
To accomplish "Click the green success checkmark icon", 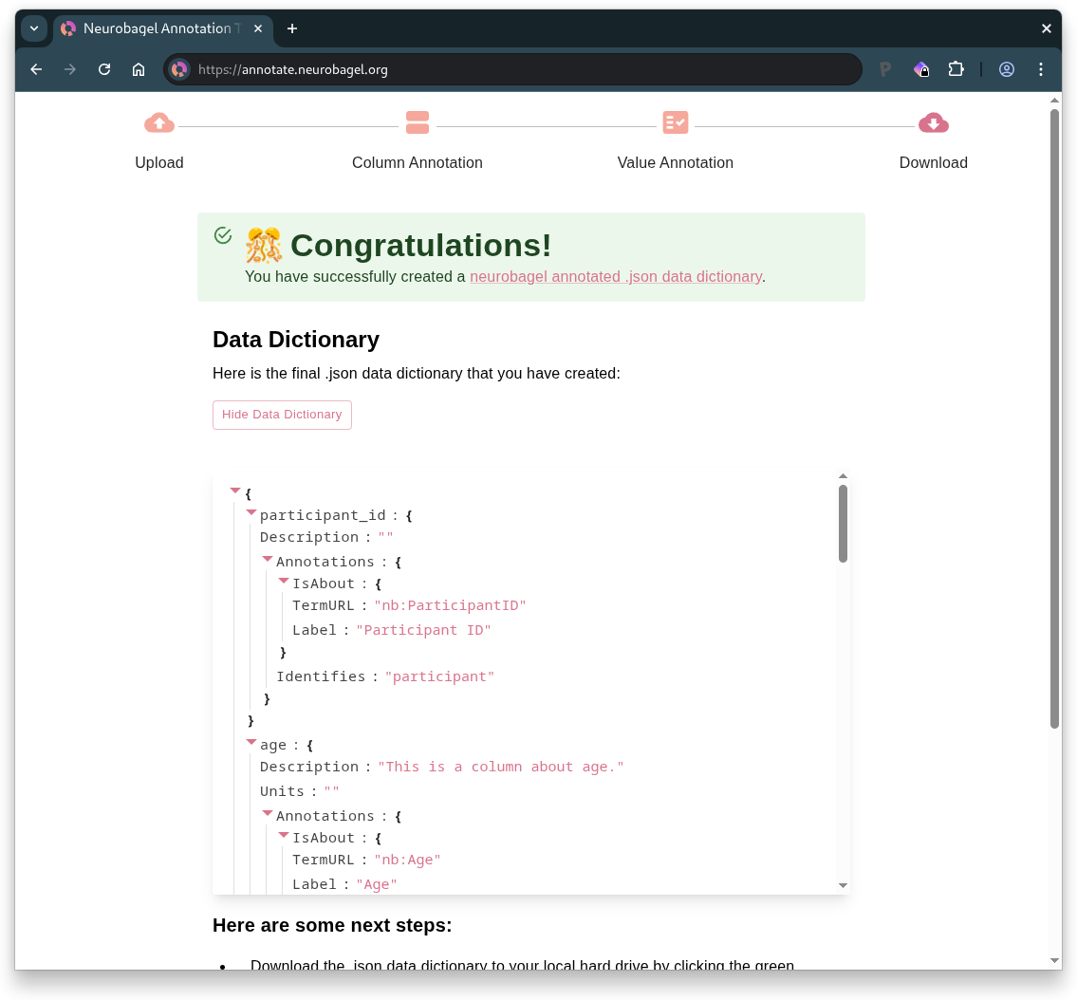I will pos(223,234).
